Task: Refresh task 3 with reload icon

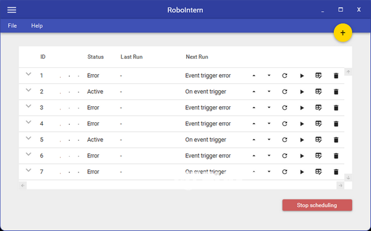Action: [x=284, y=108]
